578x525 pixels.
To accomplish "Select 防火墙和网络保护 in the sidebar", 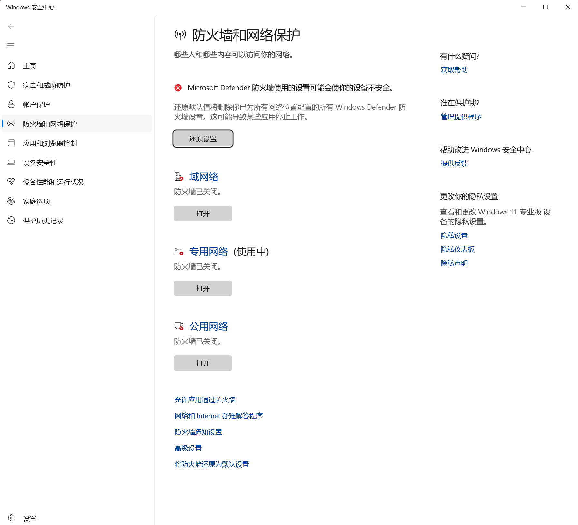I will coord(50,124).
